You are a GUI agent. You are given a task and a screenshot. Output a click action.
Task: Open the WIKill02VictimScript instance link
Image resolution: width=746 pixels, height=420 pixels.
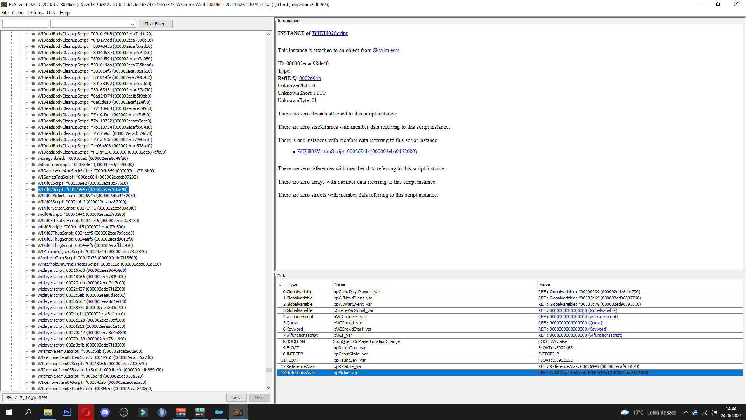tap(357, 152)
